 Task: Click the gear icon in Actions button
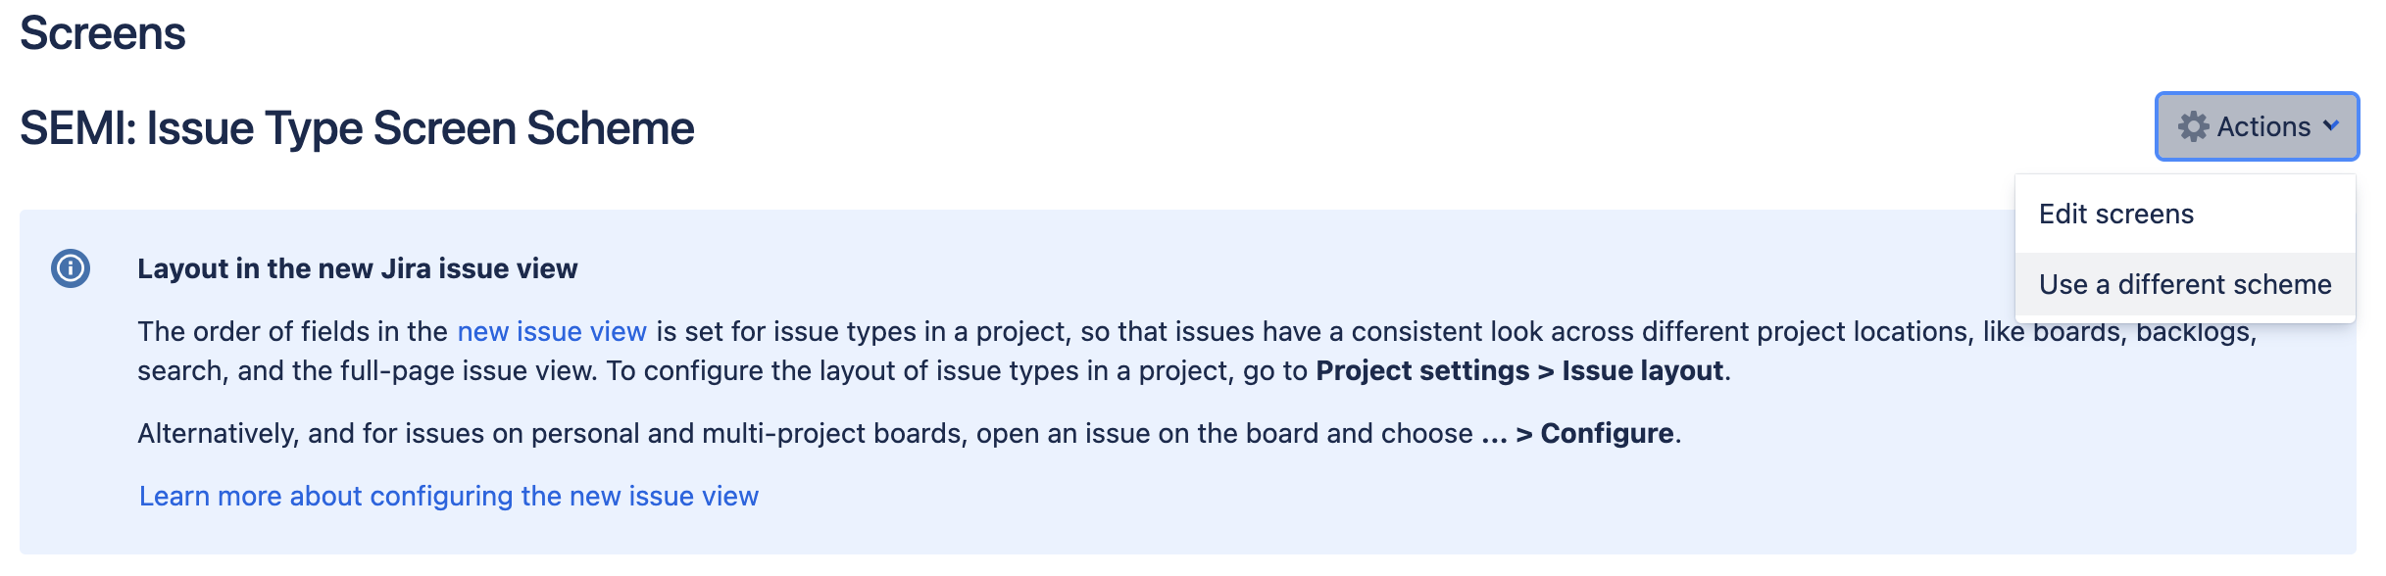2193,126
